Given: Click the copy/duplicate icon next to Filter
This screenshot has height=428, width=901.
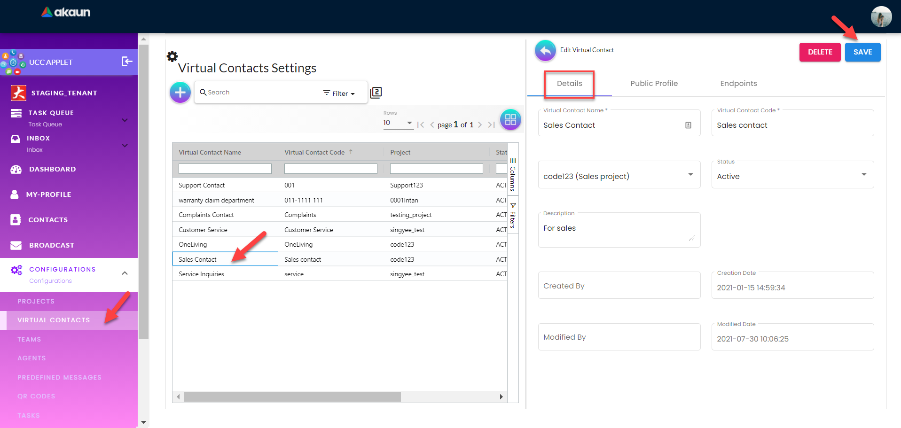Looking at the screenshot, I should coord(376,93).
